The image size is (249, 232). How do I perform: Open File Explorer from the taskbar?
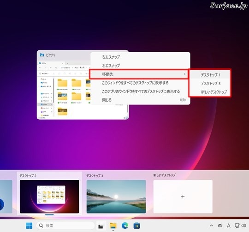click(x=113, y=226)
